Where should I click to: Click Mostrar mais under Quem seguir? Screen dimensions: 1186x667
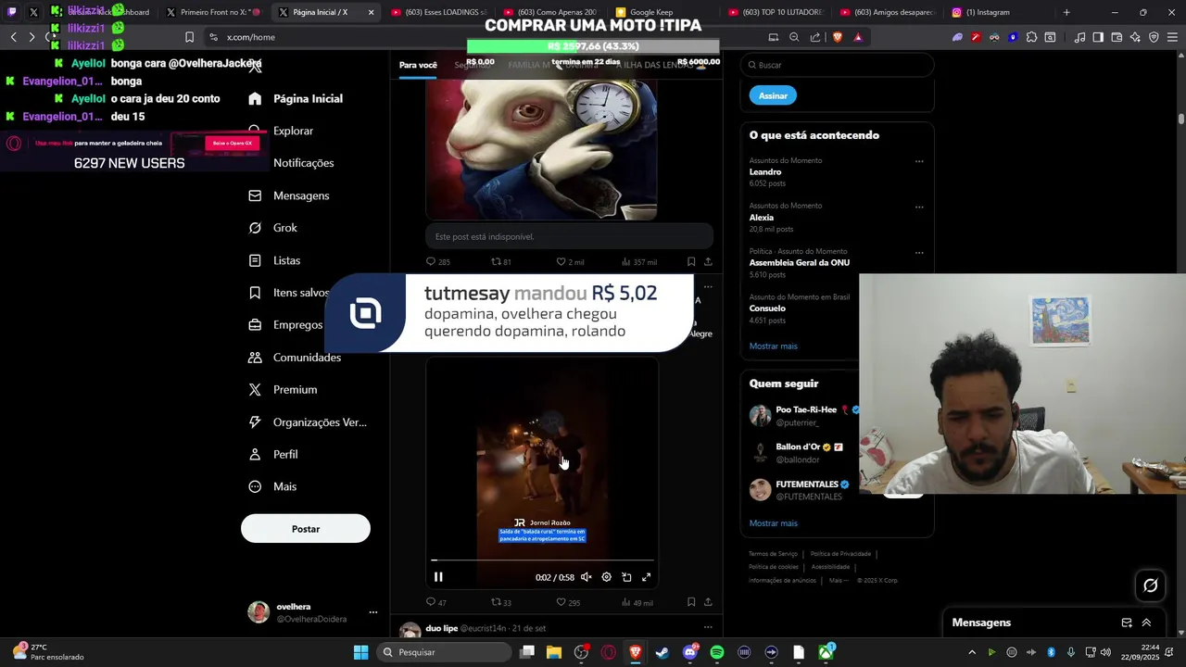(x=774, y=523)
